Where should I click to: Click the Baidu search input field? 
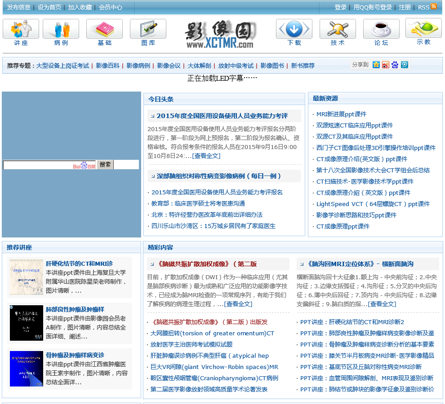coord(50,165)
